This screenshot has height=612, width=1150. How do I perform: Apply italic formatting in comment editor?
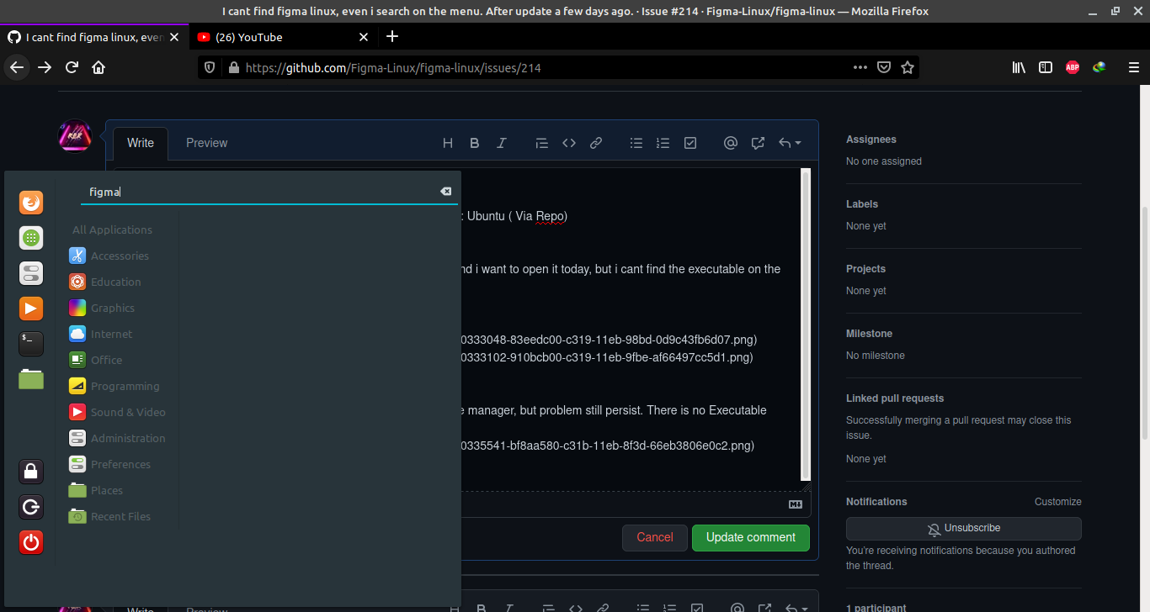click(x=502, y=143)
